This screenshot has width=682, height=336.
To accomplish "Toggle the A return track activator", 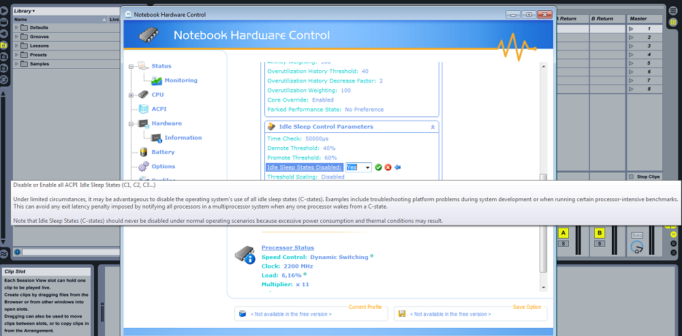I will (563, 233).
